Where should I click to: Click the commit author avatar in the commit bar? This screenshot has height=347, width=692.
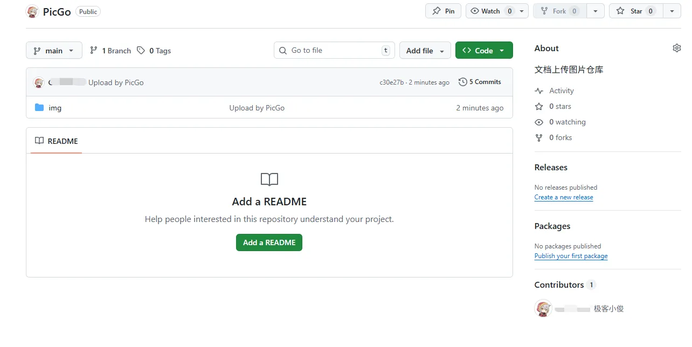[39, 82]
